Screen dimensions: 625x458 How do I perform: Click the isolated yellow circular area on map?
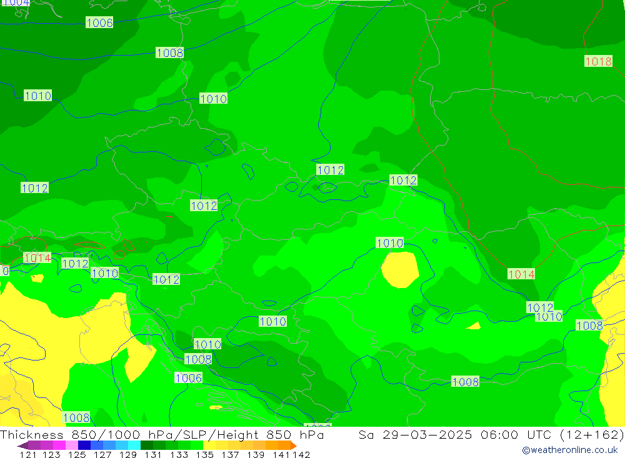pyautogui.click(x=400, y=269)
